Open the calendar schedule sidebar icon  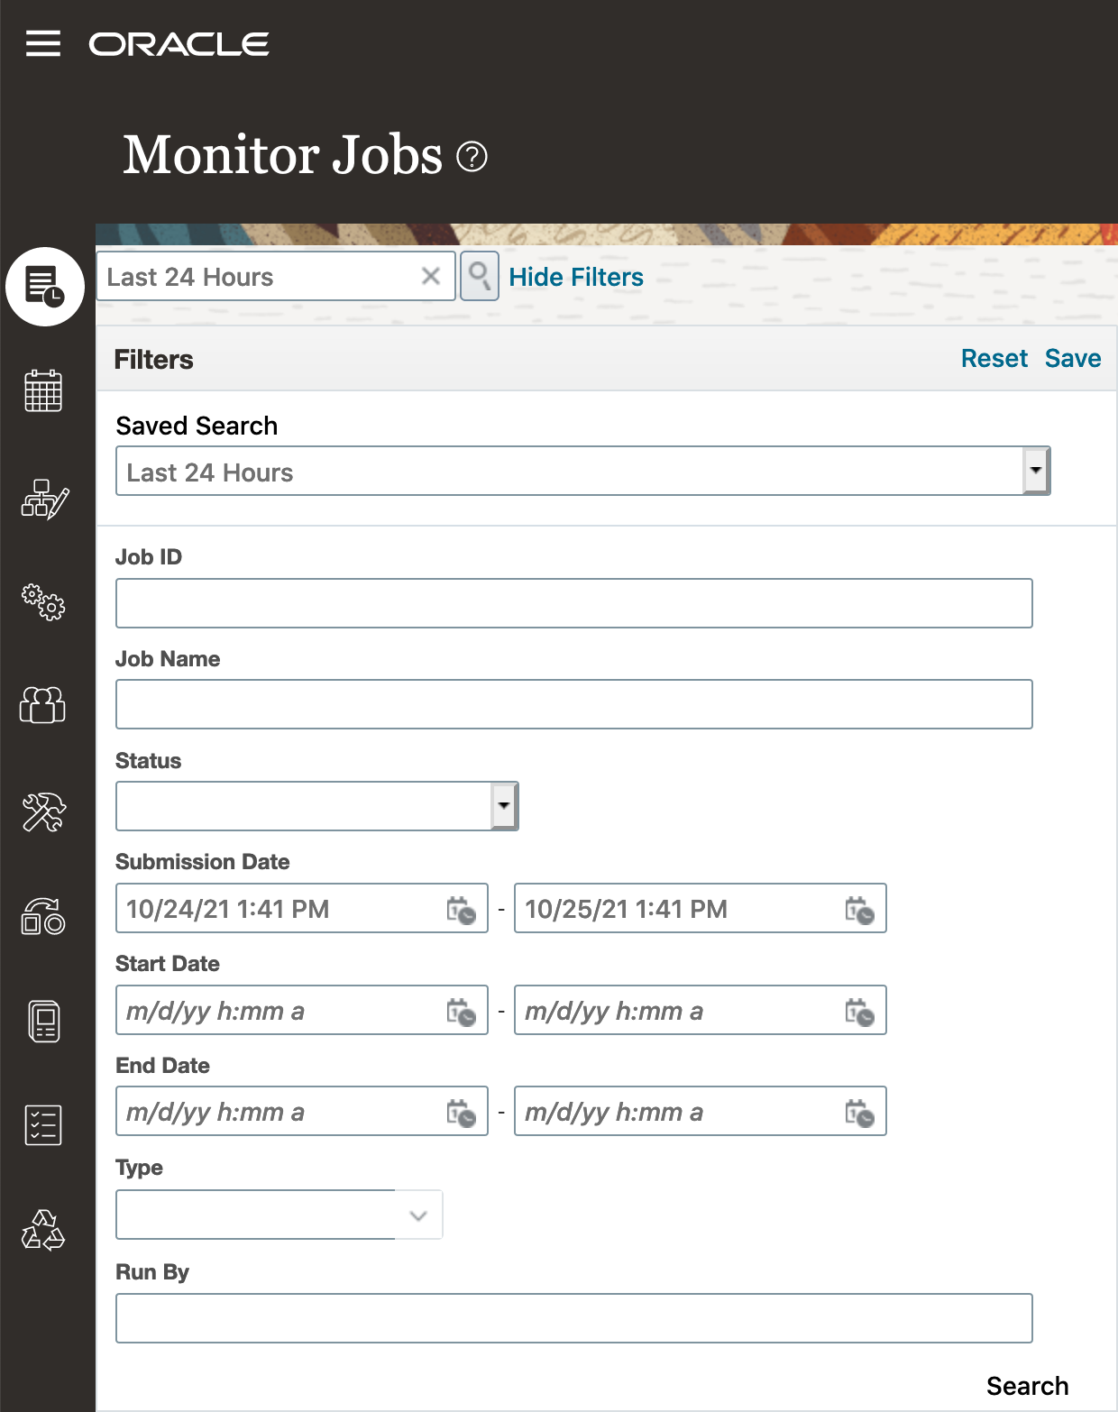(x=43, y=390)
